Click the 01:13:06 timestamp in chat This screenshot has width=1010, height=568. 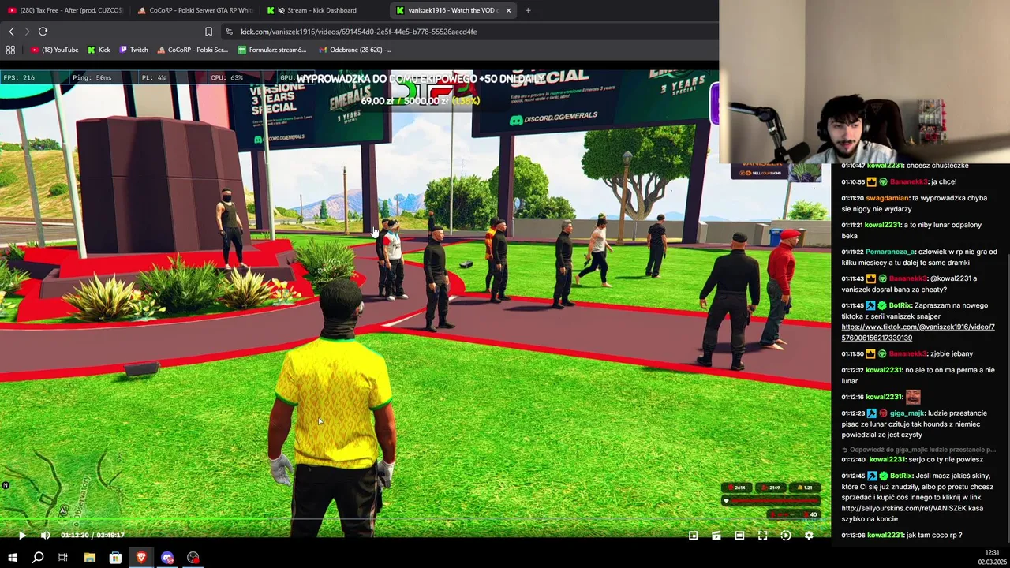click(x=852, y=535)
